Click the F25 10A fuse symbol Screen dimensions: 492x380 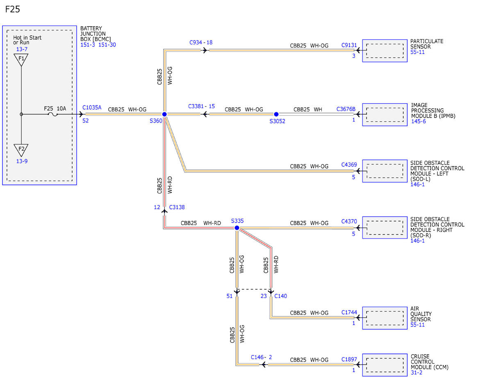point(53,114)
